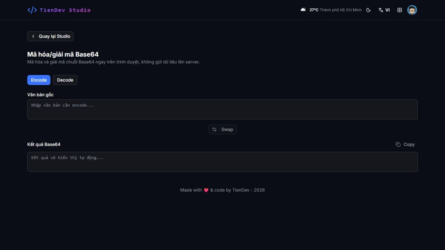Click the apps grid icon in header
445x250 pixels.
click(399, 10)
